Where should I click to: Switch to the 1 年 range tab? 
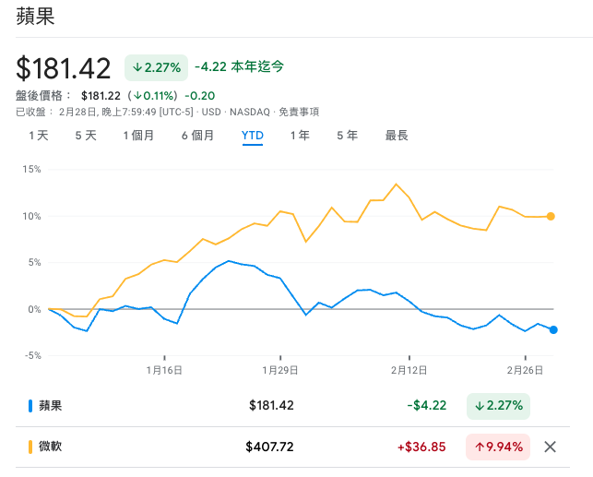click(300, 136)
